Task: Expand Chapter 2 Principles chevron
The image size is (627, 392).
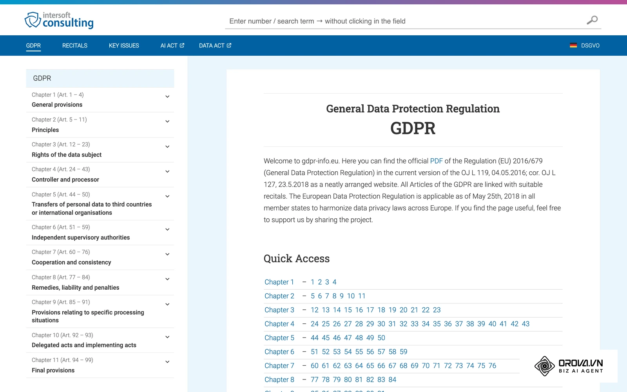Action: point(167,122)
